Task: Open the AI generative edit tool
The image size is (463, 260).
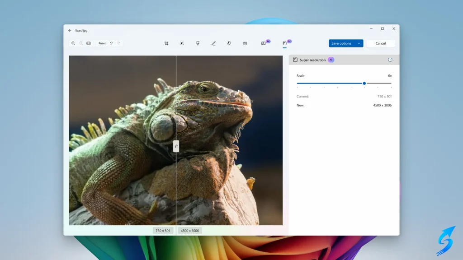Action: pos(263,43)
